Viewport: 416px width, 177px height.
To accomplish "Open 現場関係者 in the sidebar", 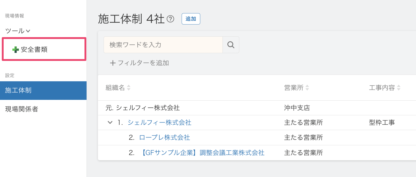I will click(22, 109).
